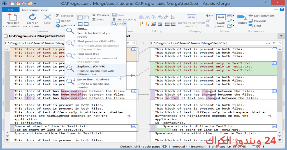Click scroll-up arrow of left pane
Image resolution: width=287 pixels, height=150 pixels.
click(x=7, y=49)
